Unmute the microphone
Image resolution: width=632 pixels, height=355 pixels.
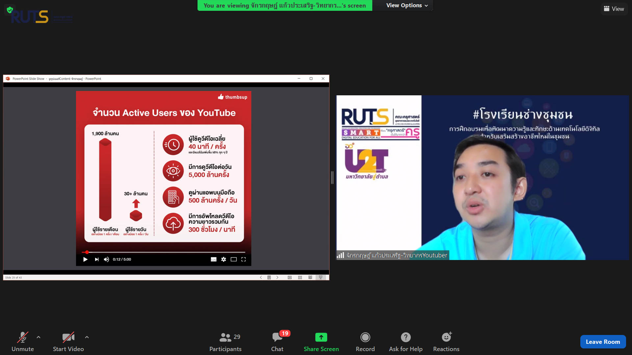tap(23, 342)
